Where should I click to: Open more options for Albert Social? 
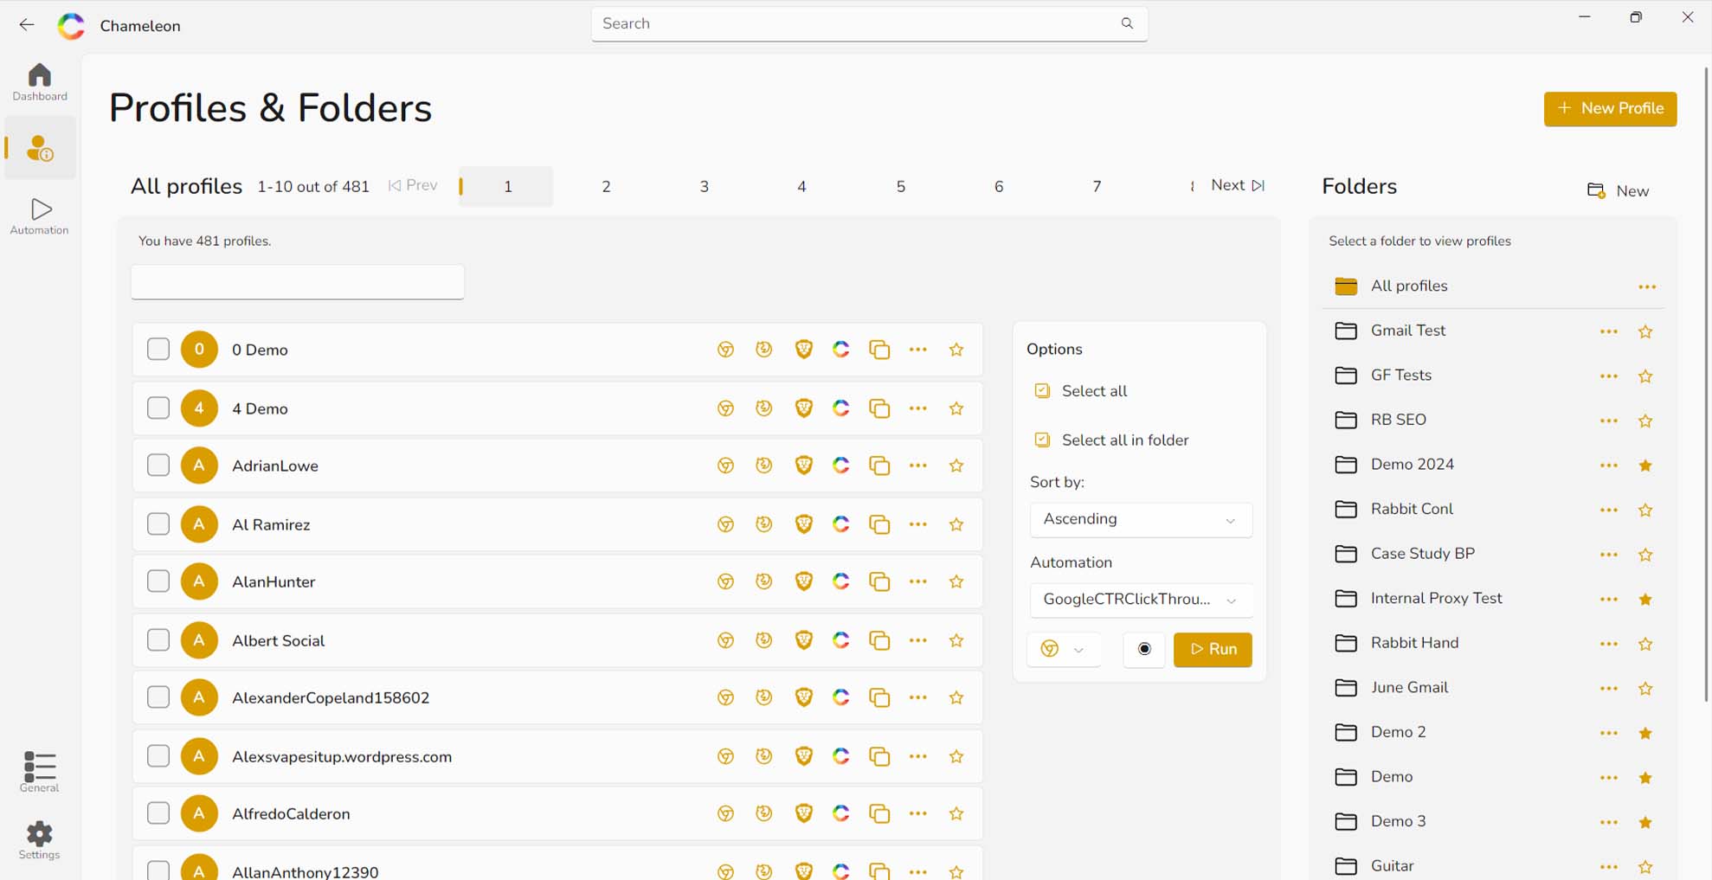(918, 640)
